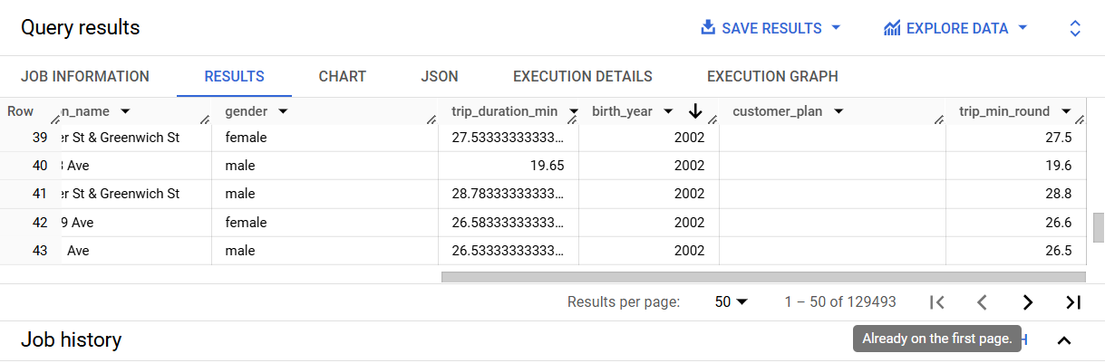This screenshot has height=363, width=1105.
Task: Change results per page from 50
Action: pos(732,302)
